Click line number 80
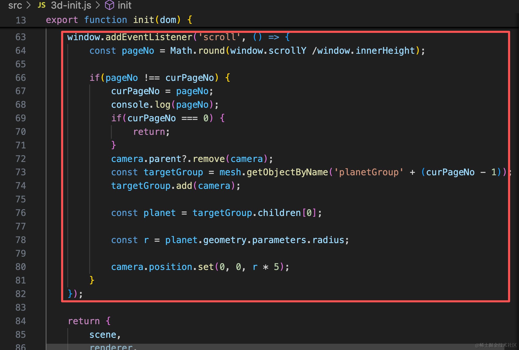 (21, 267)
